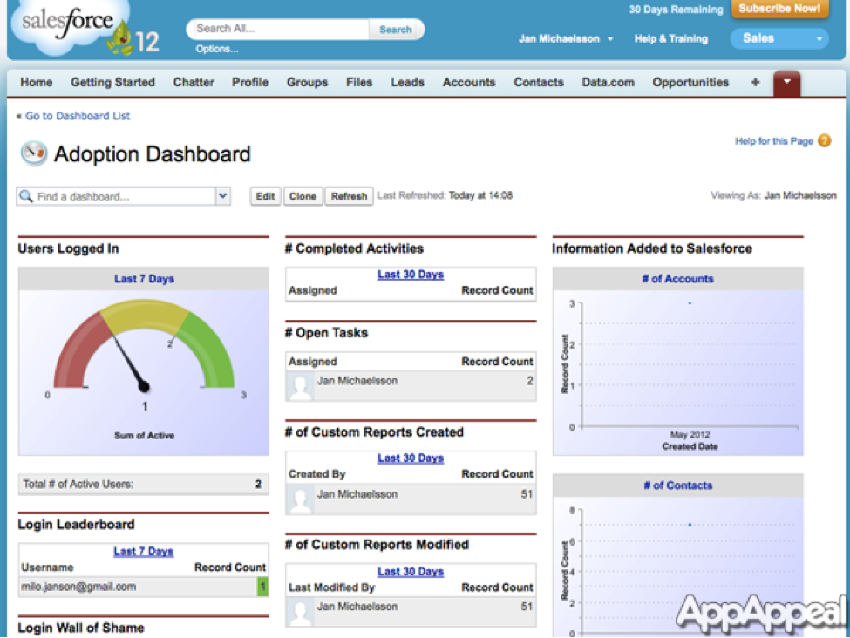Open the dark red tab overflow dropdown
This screenshot has width=850, height=638.
click(x=786, y=83)
